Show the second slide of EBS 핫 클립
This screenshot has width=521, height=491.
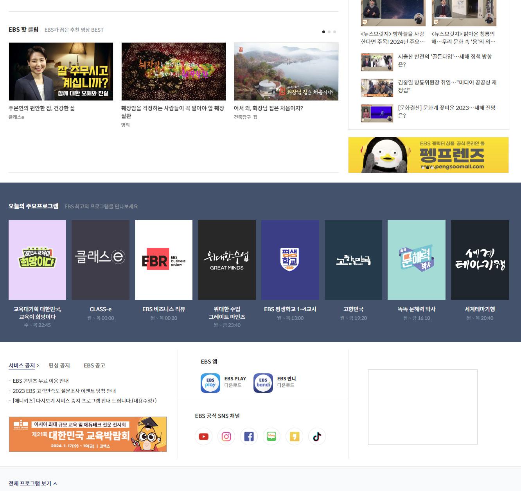pyautogui.click(x=329, y=32)
